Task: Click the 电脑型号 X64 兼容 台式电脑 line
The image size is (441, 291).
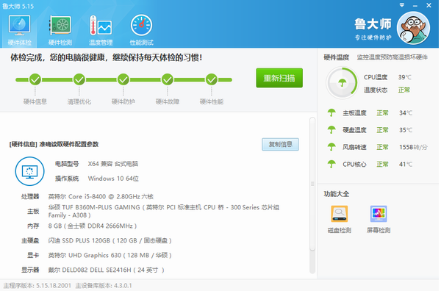Action: coord(96,164)
